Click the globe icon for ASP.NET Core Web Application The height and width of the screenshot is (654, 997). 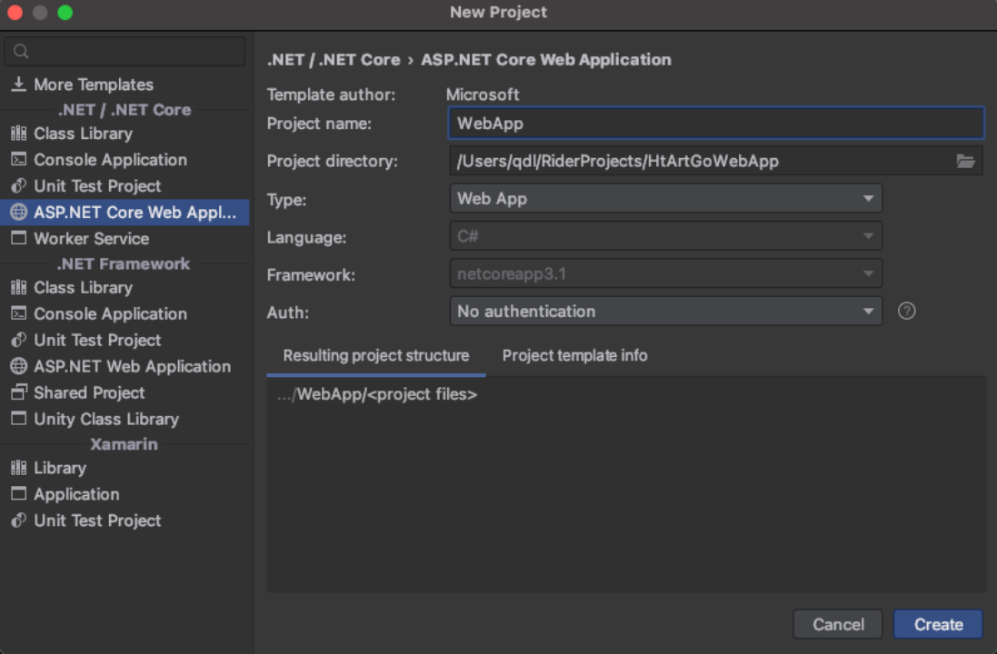(18, 213)
